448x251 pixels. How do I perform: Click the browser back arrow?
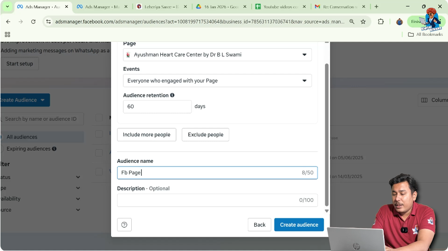coord(8,22)
